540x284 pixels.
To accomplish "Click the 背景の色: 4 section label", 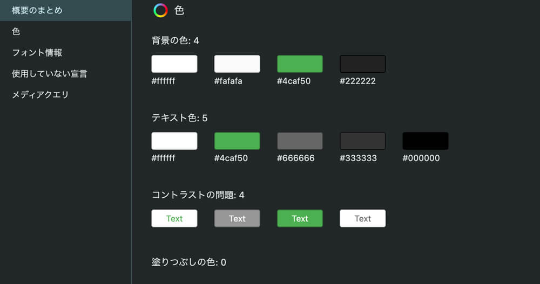I will coord(175,40).
